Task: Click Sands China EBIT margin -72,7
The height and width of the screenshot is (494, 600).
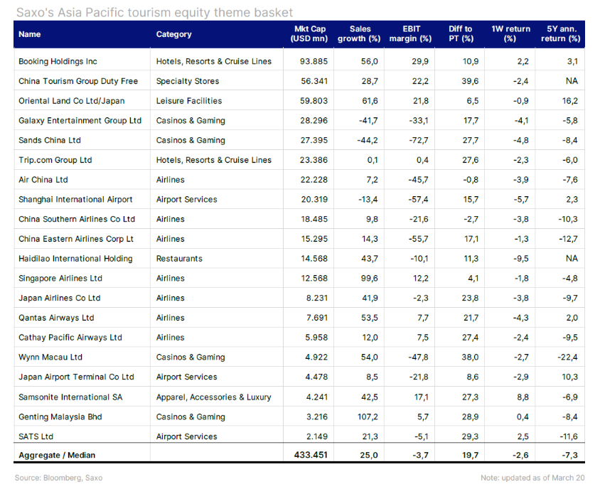Action: click(x=419, y=140)
